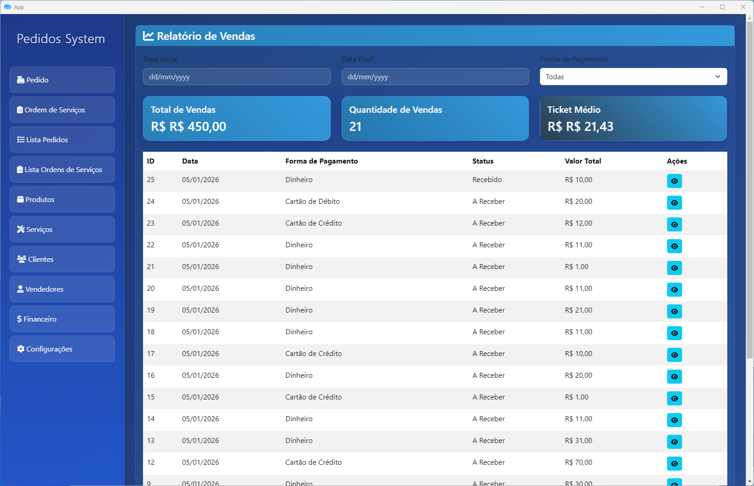Click the chart icon beside Relatório de Vendas

[x=148, y=36]
